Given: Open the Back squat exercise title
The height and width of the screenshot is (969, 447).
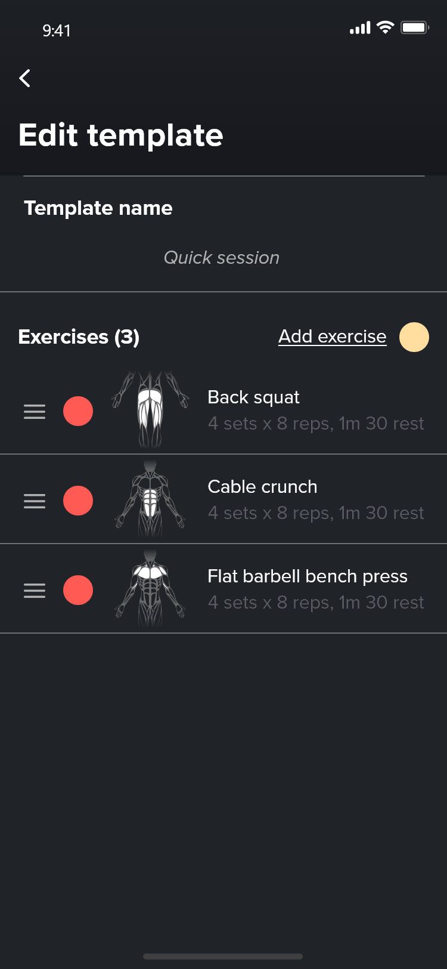Looking at the screenshot, I should 253,397.
